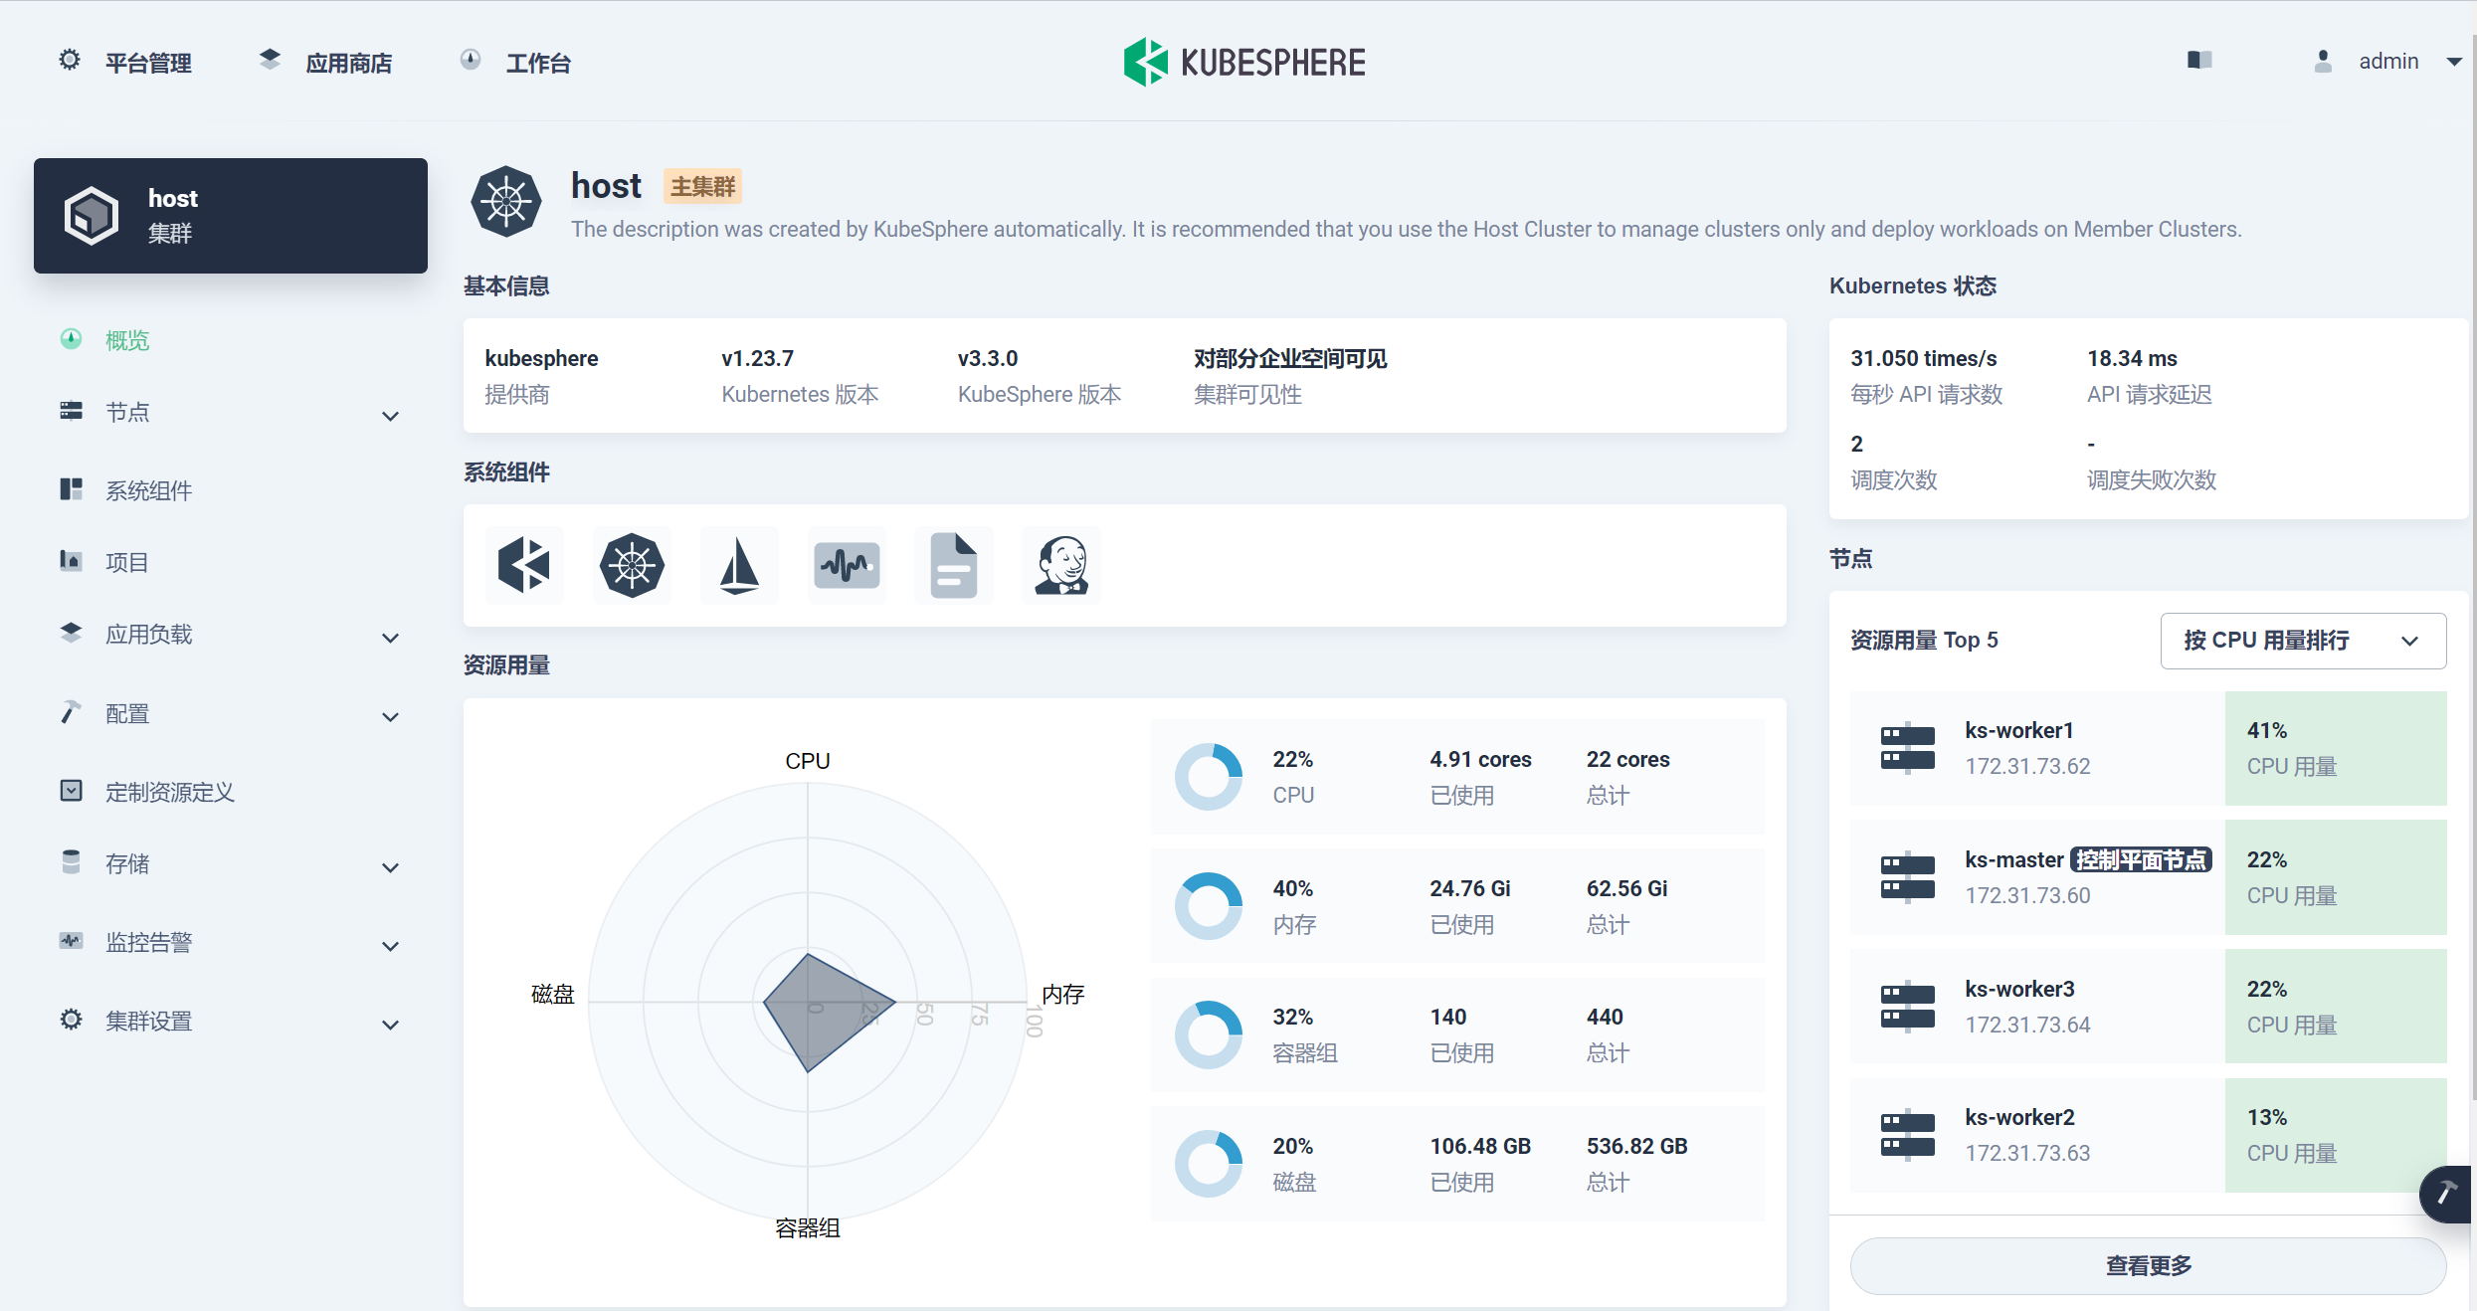Open the ks-worker1 node entry
This screenshot has height=1311, width=2477.
pyautogui.click(x=2019, y=731)
